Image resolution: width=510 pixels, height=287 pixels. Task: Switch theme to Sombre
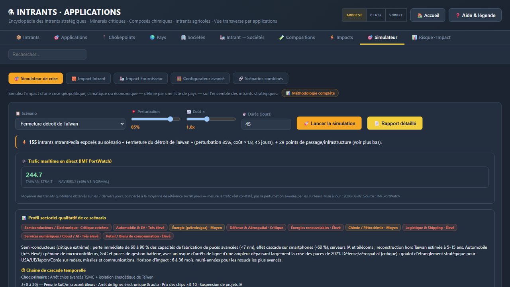click(x=396, y=15)
